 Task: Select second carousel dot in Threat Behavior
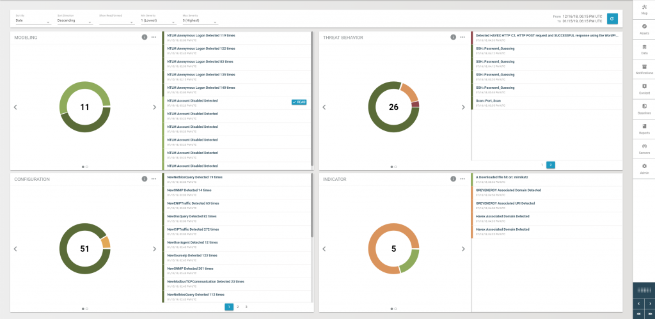coord(395,167)
